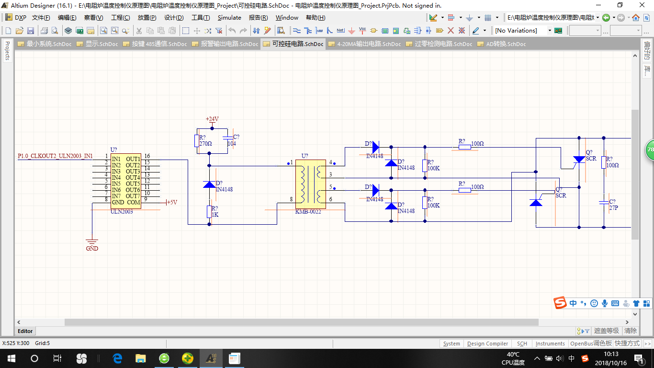Expand the hidden panel buttons chevron
This screenshot has width=654, height=368.
648,344
